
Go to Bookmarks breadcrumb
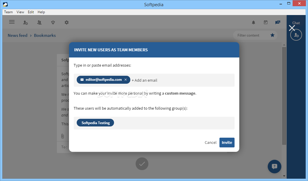[x=45, y=35]
